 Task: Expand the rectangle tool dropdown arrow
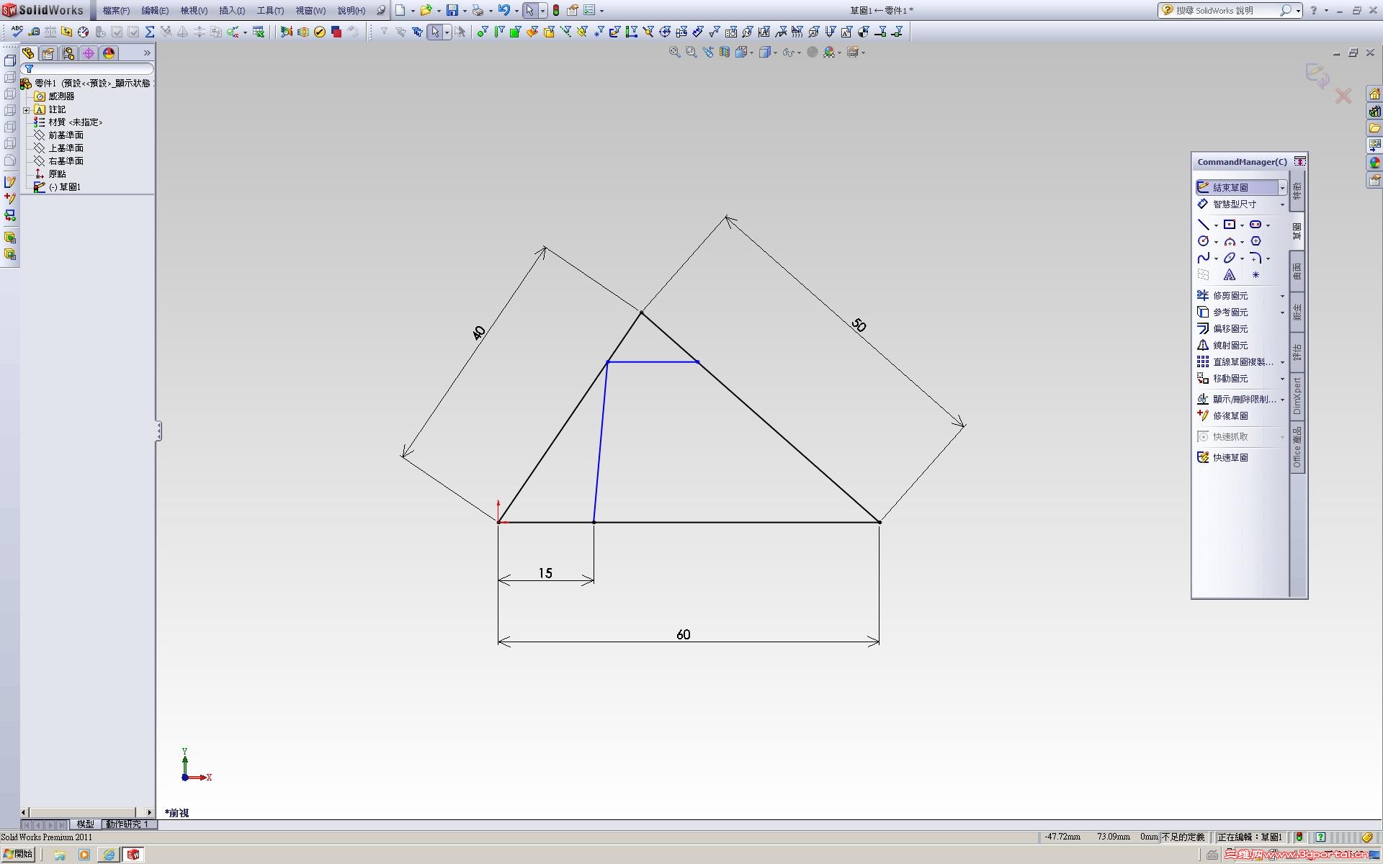coord(1243,225)
